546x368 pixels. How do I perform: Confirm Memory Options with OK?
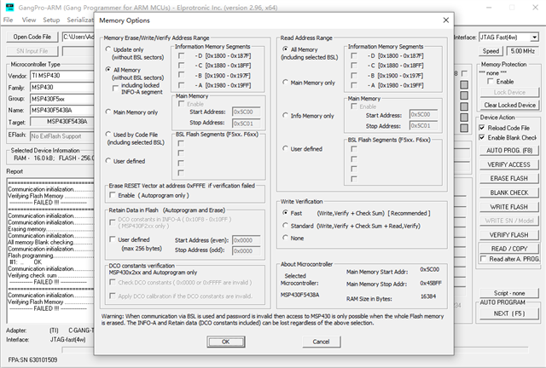225,342
